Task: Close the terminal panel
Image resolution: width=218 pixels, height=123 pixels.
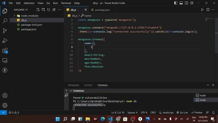Action: click(x=213, y=85)
